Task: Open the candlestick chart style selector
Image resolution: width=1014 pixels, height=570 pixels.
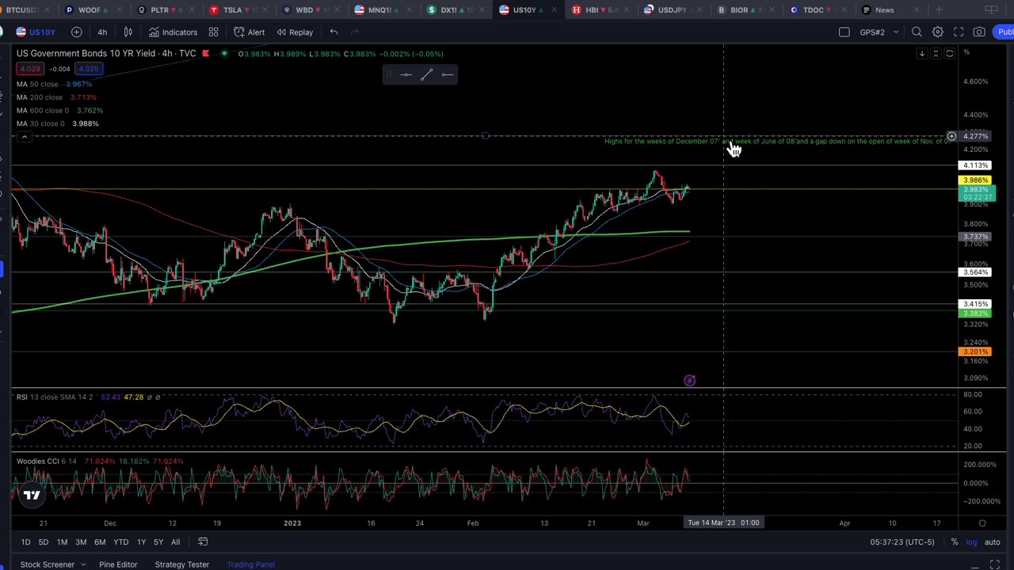Action: tap(128, 32)
